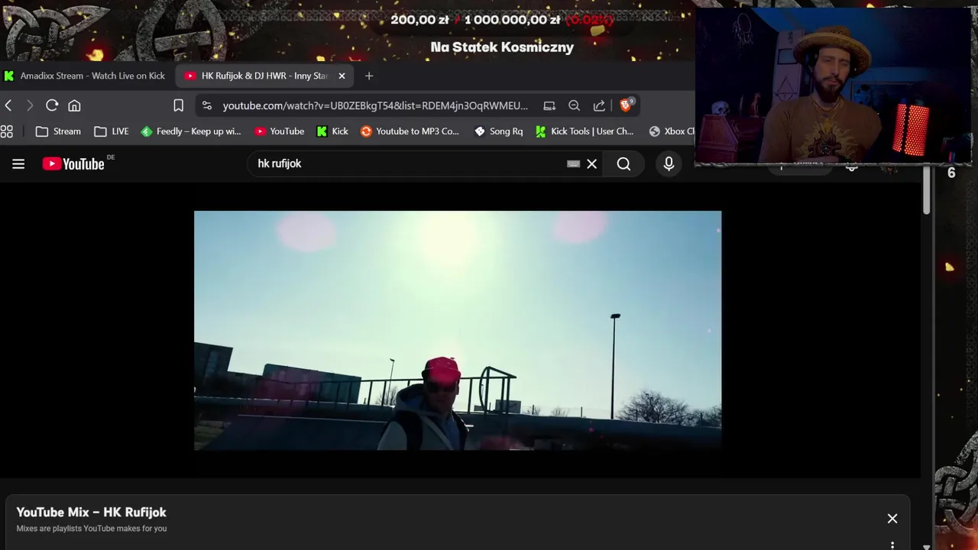Go to YouTube home via the logo

pyautogui.click(x=73, y=163)
